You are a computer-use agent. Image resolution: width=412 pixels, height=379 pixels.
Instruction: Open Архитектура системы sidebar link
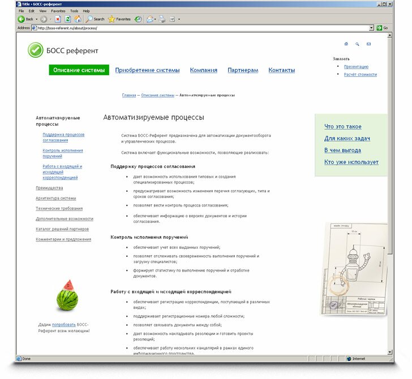pyautogui.click(x=55, y=199)
